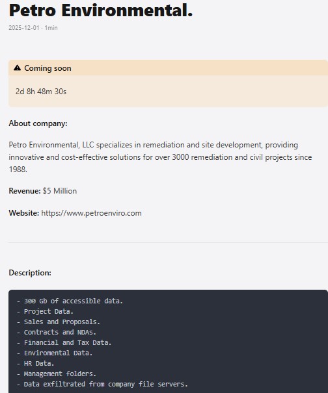Click the HR Data line

coord(35,363)
